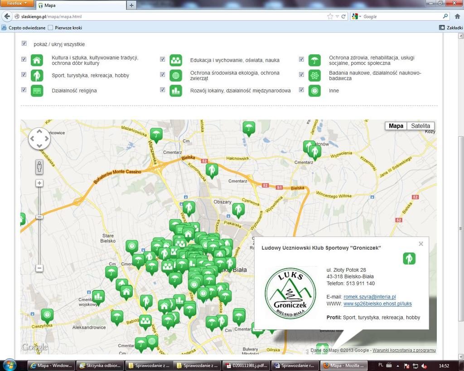Go to the Firefox home page
Screen dimensions: 464x371
coord(457,17)
